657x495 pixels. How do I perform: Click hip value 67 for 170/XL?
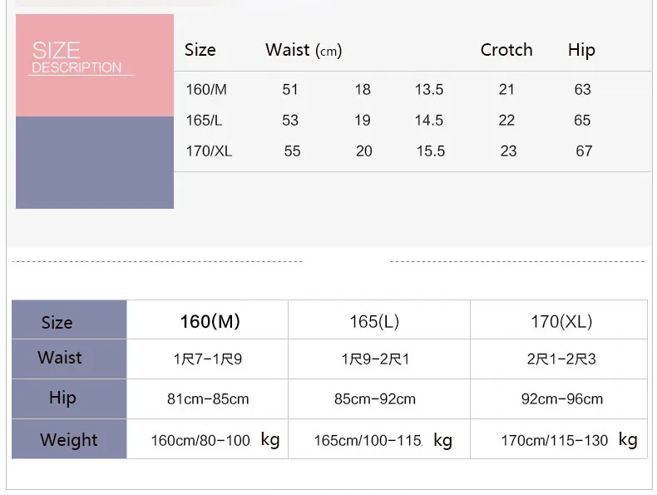click(584, 151)
